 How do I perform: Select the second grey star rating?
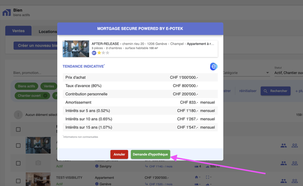103,53
